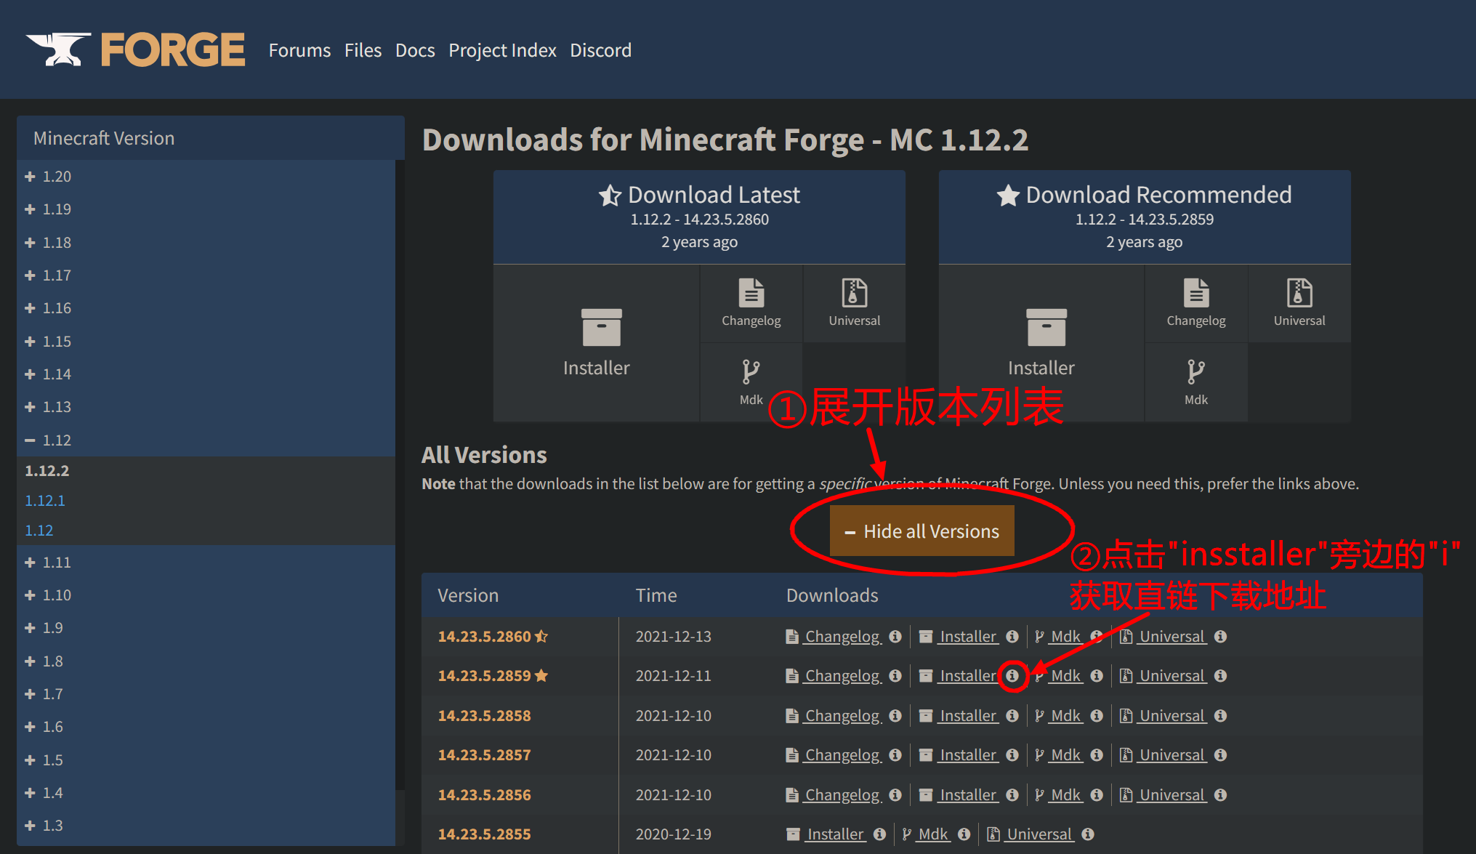Click info icon beside Installer for 14.23.5.2859
The image size is (1476, 854).
(x=1012, y=676)
